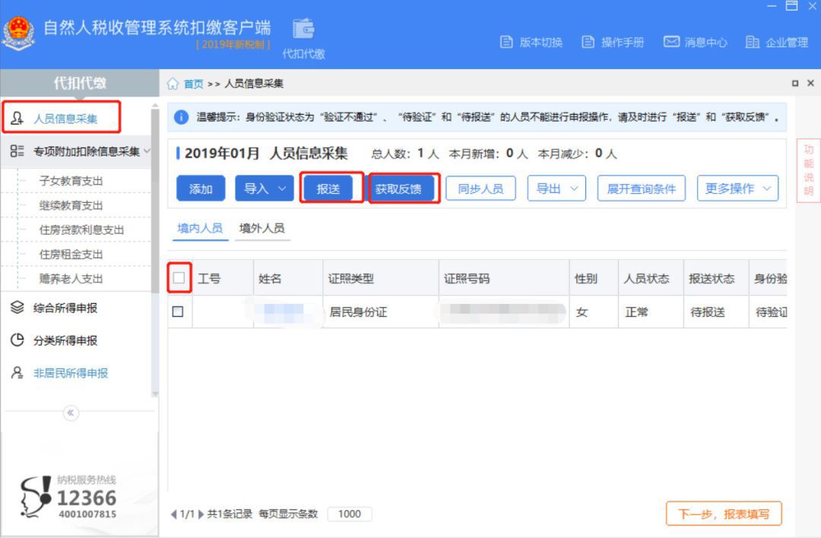Switch to the 境外人员 tab
Image resolution: width=821 pixels, height=538 pixels.
point(262,226)
